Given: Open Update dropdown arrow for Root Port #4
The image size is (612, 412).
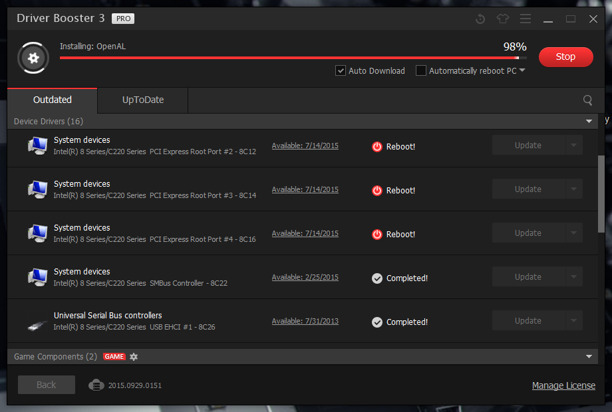Looking at the screenshot, I should [x=573, y=233].
